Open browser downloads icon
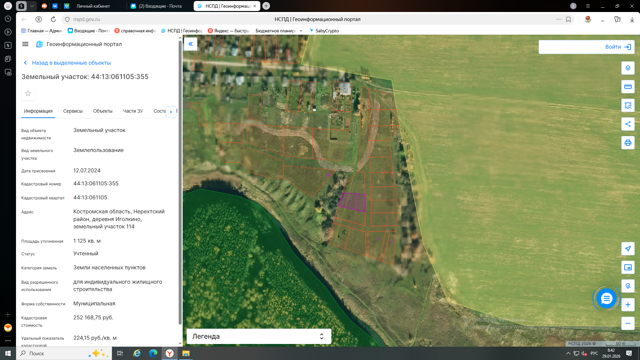 [x=632, y=19]
